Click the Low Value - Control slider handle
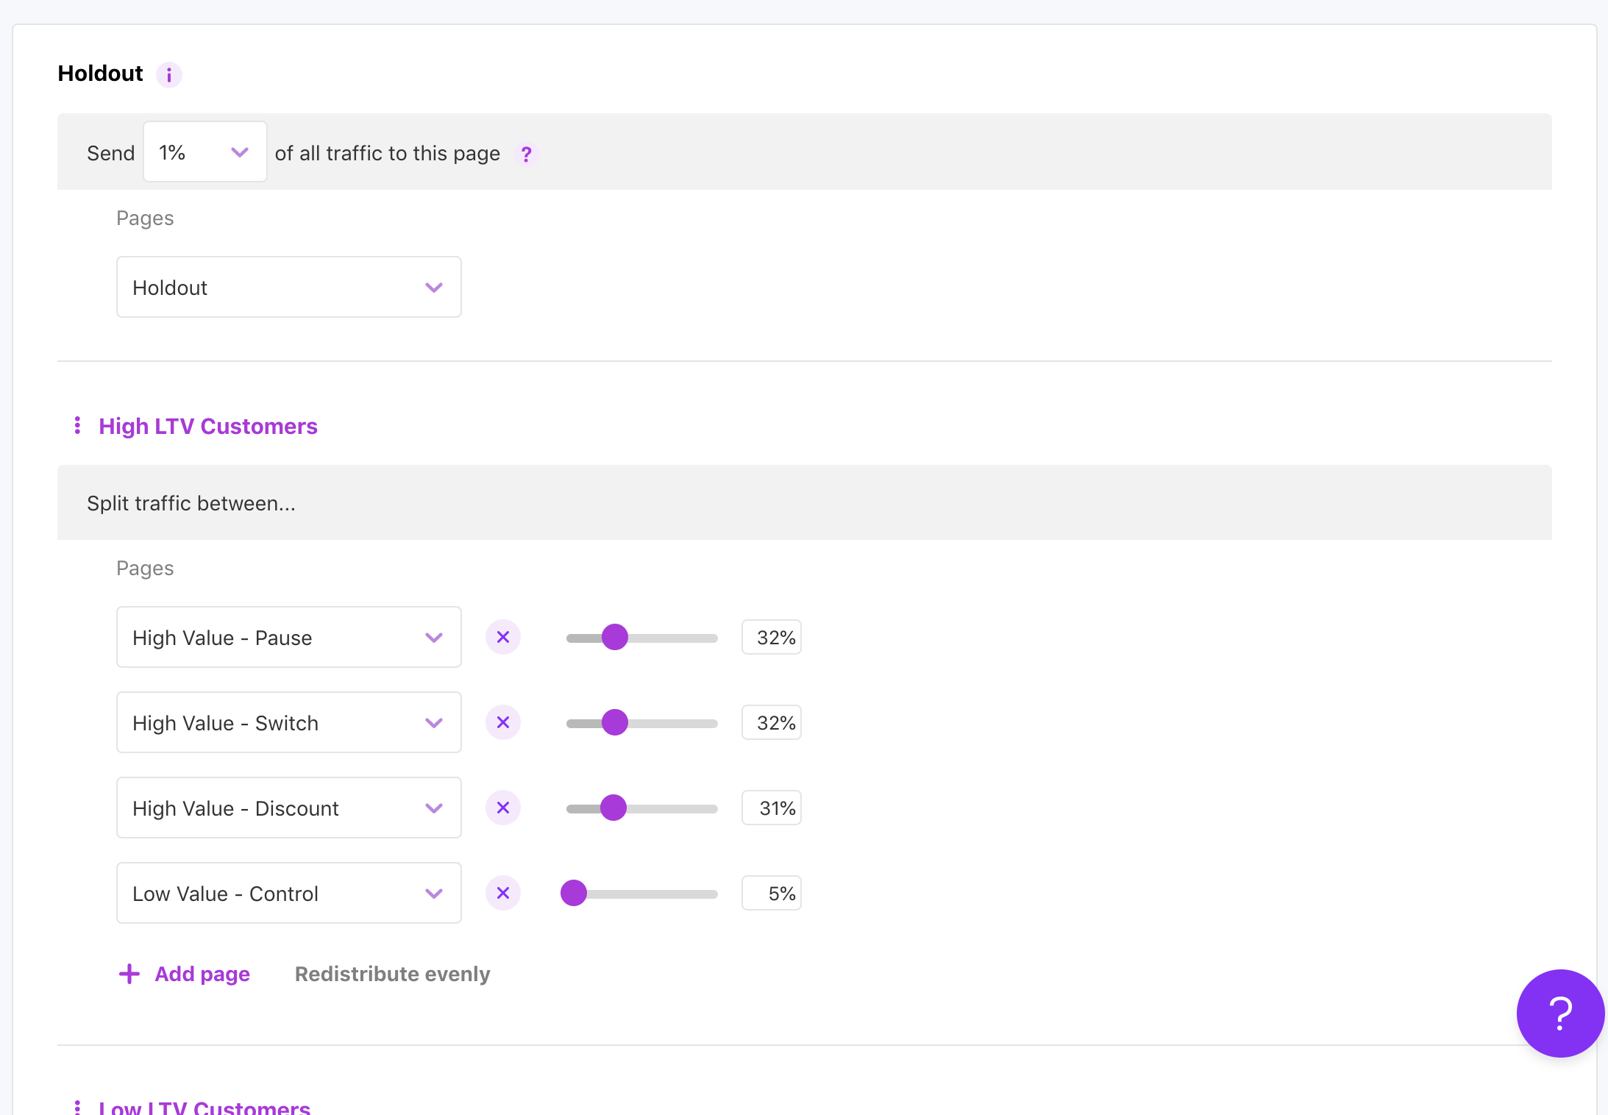 point(574,894)
